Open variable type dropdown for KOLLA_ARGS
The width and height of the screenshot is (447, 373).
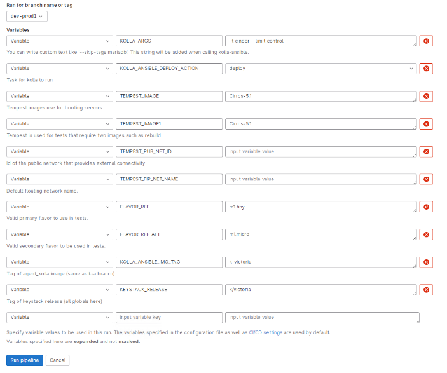click(x=60, y=41)
